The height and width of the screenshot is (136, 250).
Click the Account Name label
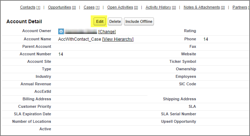pyautogui.click(x=37, y=39)
